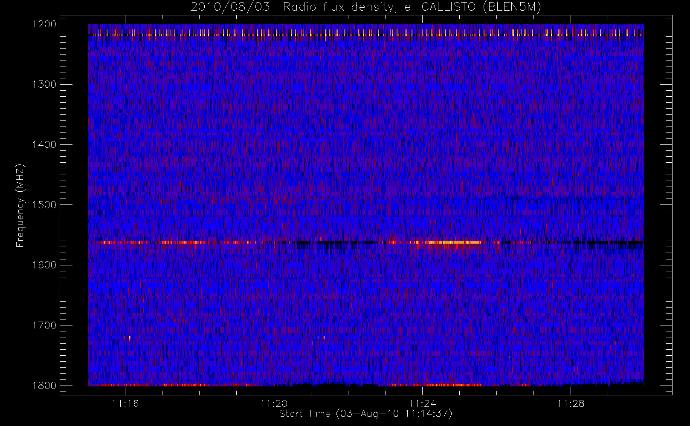Select the 1500 frequency tick label
Viewport: 690px width, 426px height.
tap(44, 205)
